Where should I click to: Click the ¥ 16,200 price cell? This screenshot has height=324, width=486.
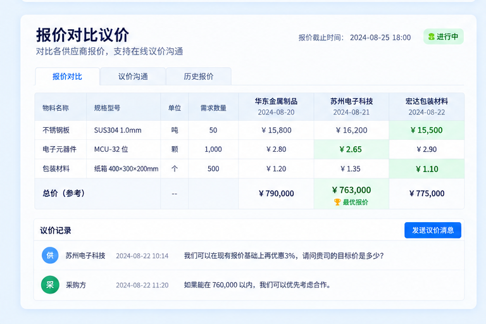pyautogui.click(x=351, y=130)
